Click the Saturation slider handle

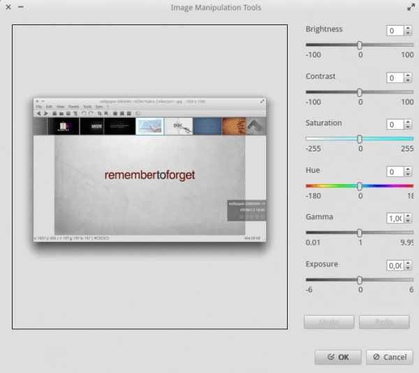pos(360,139)
